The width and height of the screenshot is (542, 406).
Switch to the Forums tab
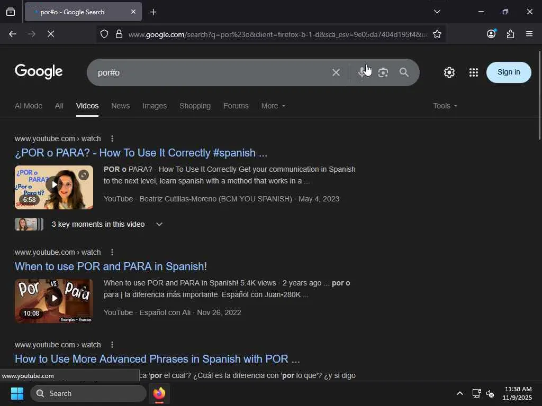tap(236, 106)
